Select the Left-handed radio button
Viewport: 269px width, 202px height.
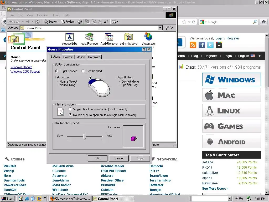point(83,71)
